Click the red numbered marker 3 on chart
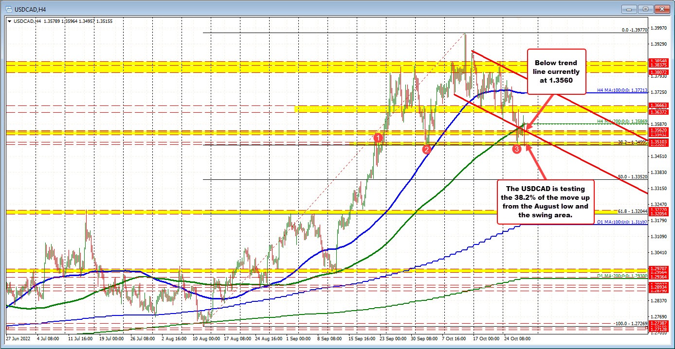Viewport: 675px width, 349px height. pyautogui.click(x=517, y=149)
